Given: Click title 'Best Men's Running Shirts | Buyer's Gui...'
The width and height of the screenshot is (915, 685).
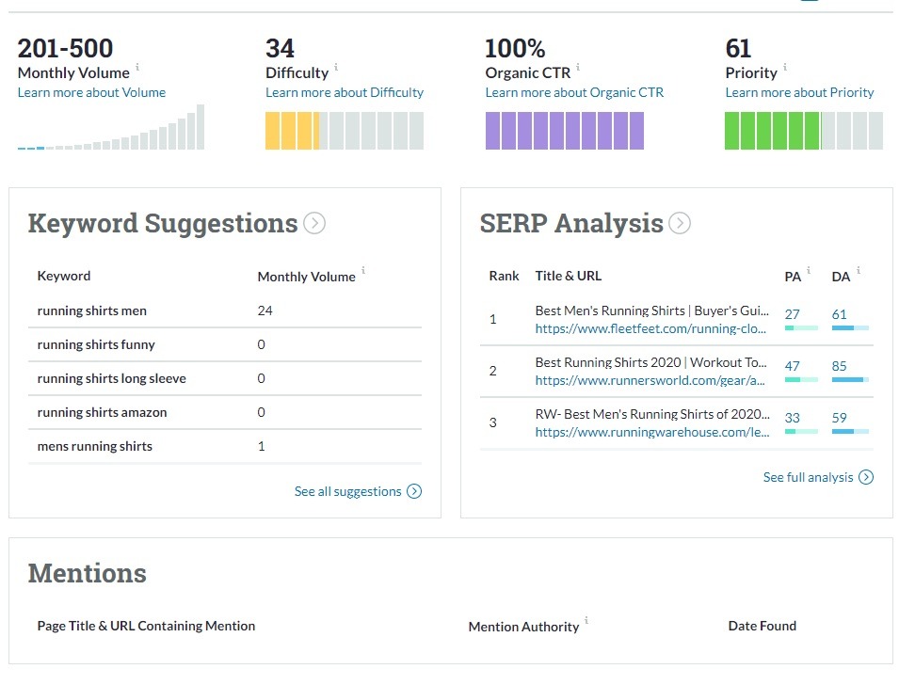Looking at the screenshot, I should point(651,311).
